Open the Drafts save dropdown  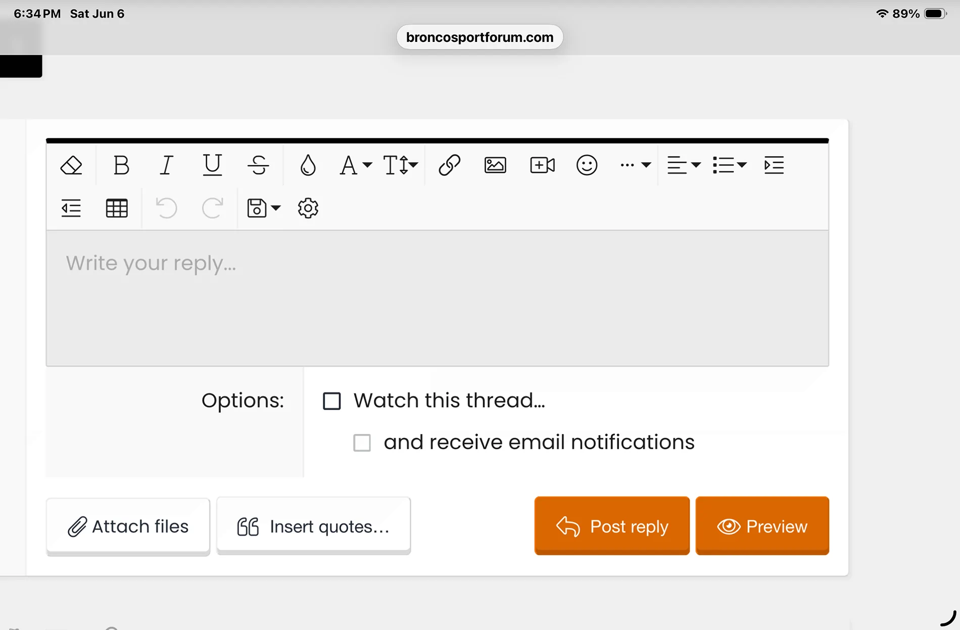coord(264,208)
